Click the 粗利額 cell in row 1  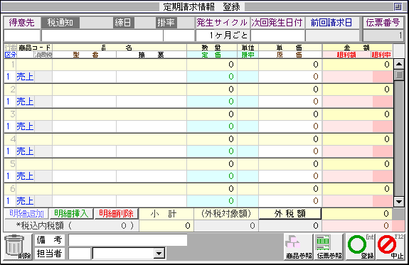pos(348,77)
